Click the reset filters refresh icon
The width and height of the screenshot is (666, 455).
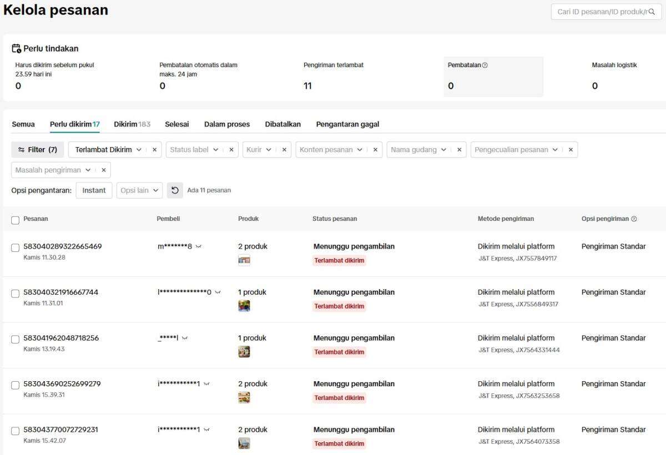click(x=175, y=190)
